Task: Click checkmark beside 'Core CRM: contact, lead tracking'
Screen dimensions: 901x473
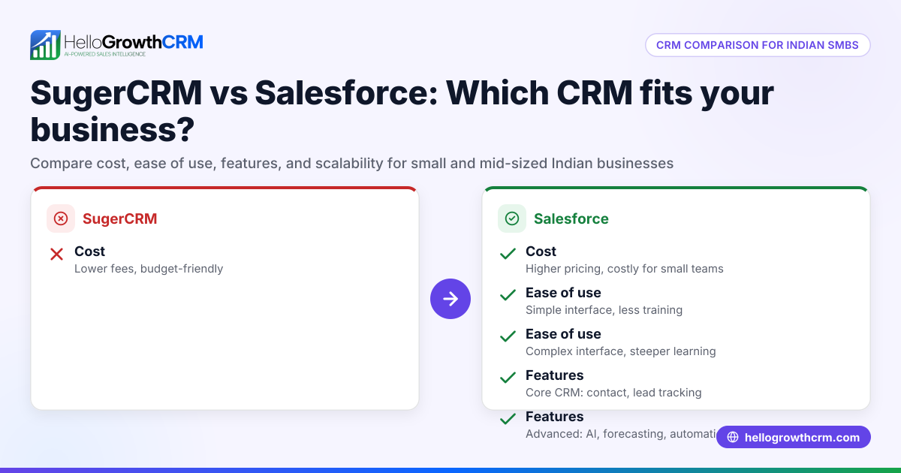Action: point(508,378)
